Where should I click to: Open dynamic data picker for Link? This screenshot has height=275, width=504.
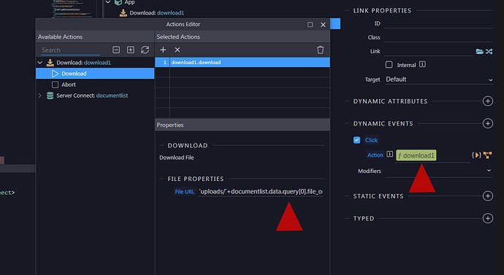(489, 51)
